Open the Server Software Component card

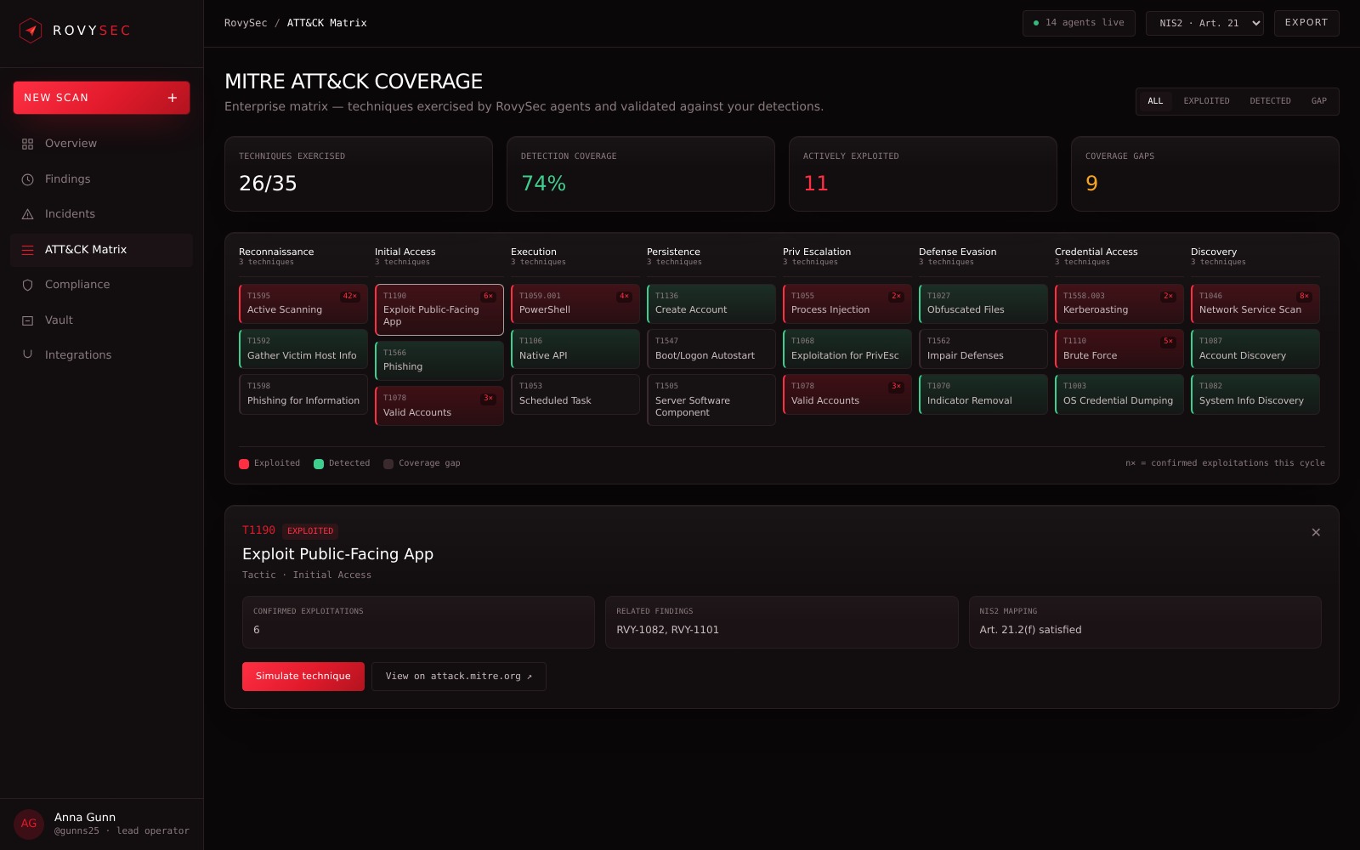(711, 399)
